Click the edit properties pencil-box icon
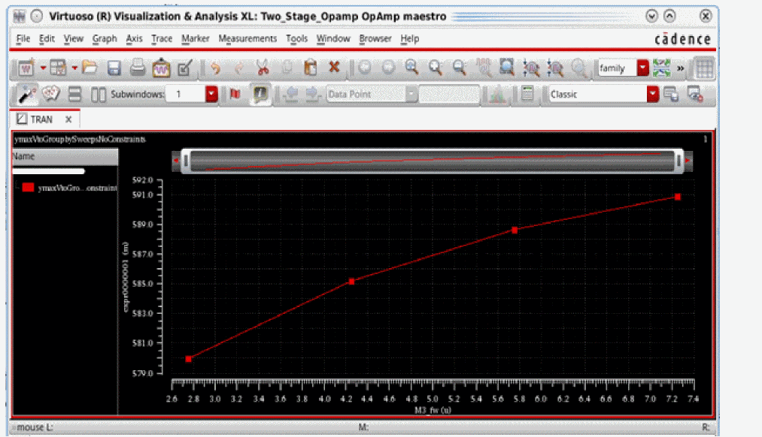The width and height of the screenshot is (762, 437). [184, 68]
